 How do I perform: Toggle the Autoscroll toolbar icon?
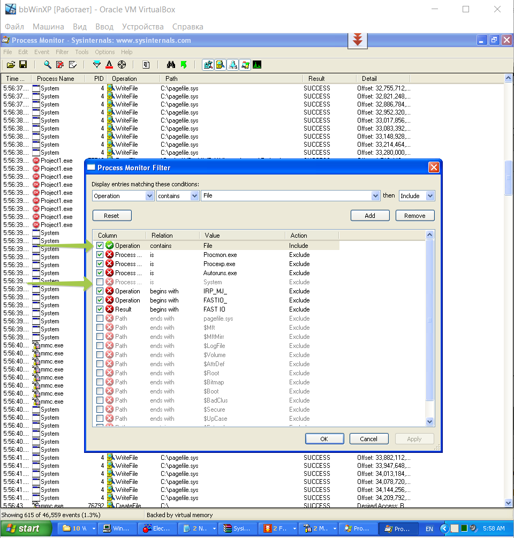[60, 64]
